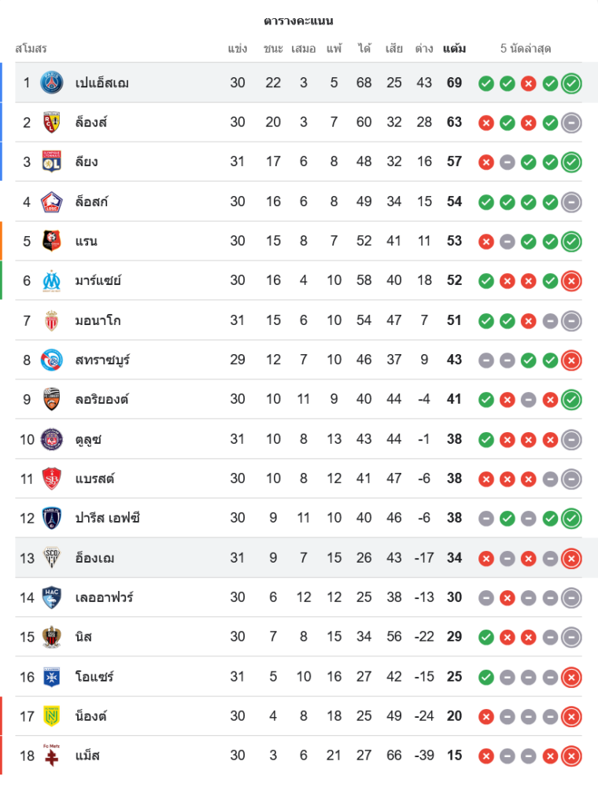Click the Strasbourg club logo
598x787 pixels.
click(52, 360)
